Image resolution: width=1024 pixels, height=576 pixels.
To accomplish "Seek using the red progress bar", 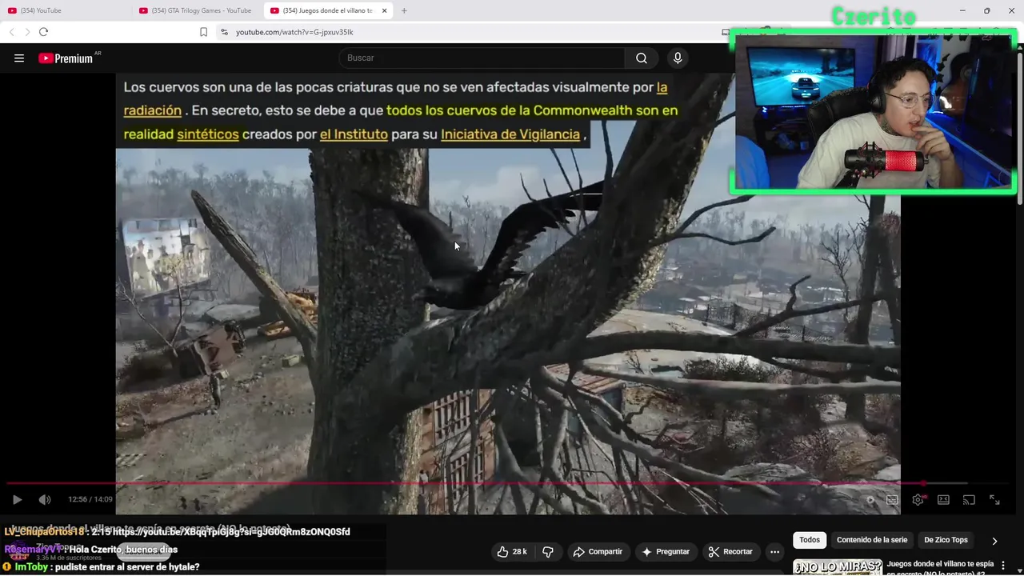I will (508, 482).
